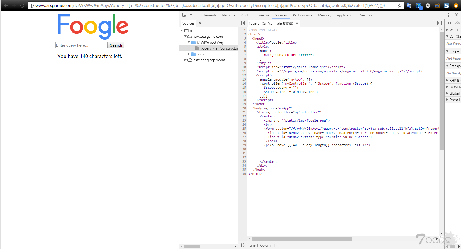
Task: Expand the static folder
Action: coord(189,54)
